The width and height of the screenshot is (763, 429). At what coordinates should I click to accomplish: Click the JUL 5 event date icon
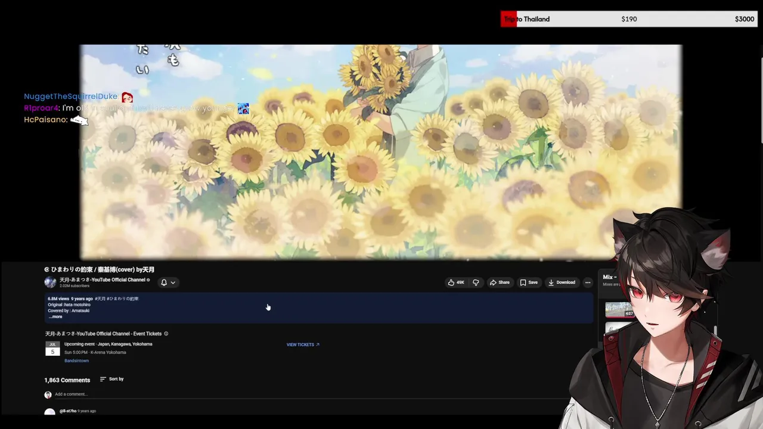[52, 349]
